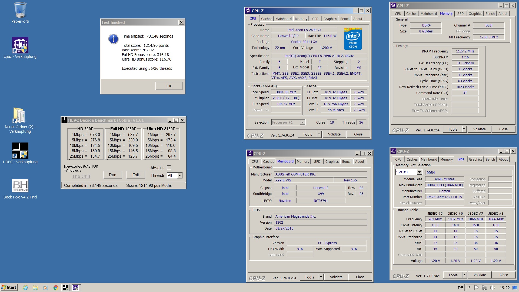Select the HDBC - Verknüpfung desktop icon

tap(20, 153)
